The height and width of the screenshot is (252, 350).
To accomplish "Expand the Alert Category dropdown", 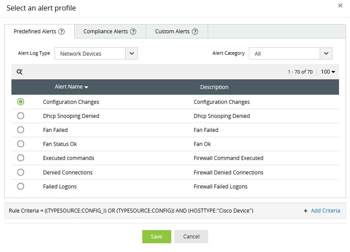I will [326, 53].
